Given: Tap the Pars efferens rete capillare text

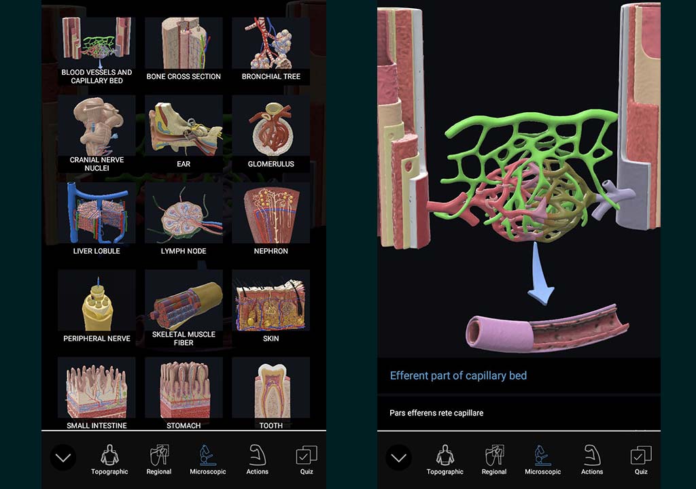Looking at the screenshot, I should pyautogui.click(x=436, y=413).
